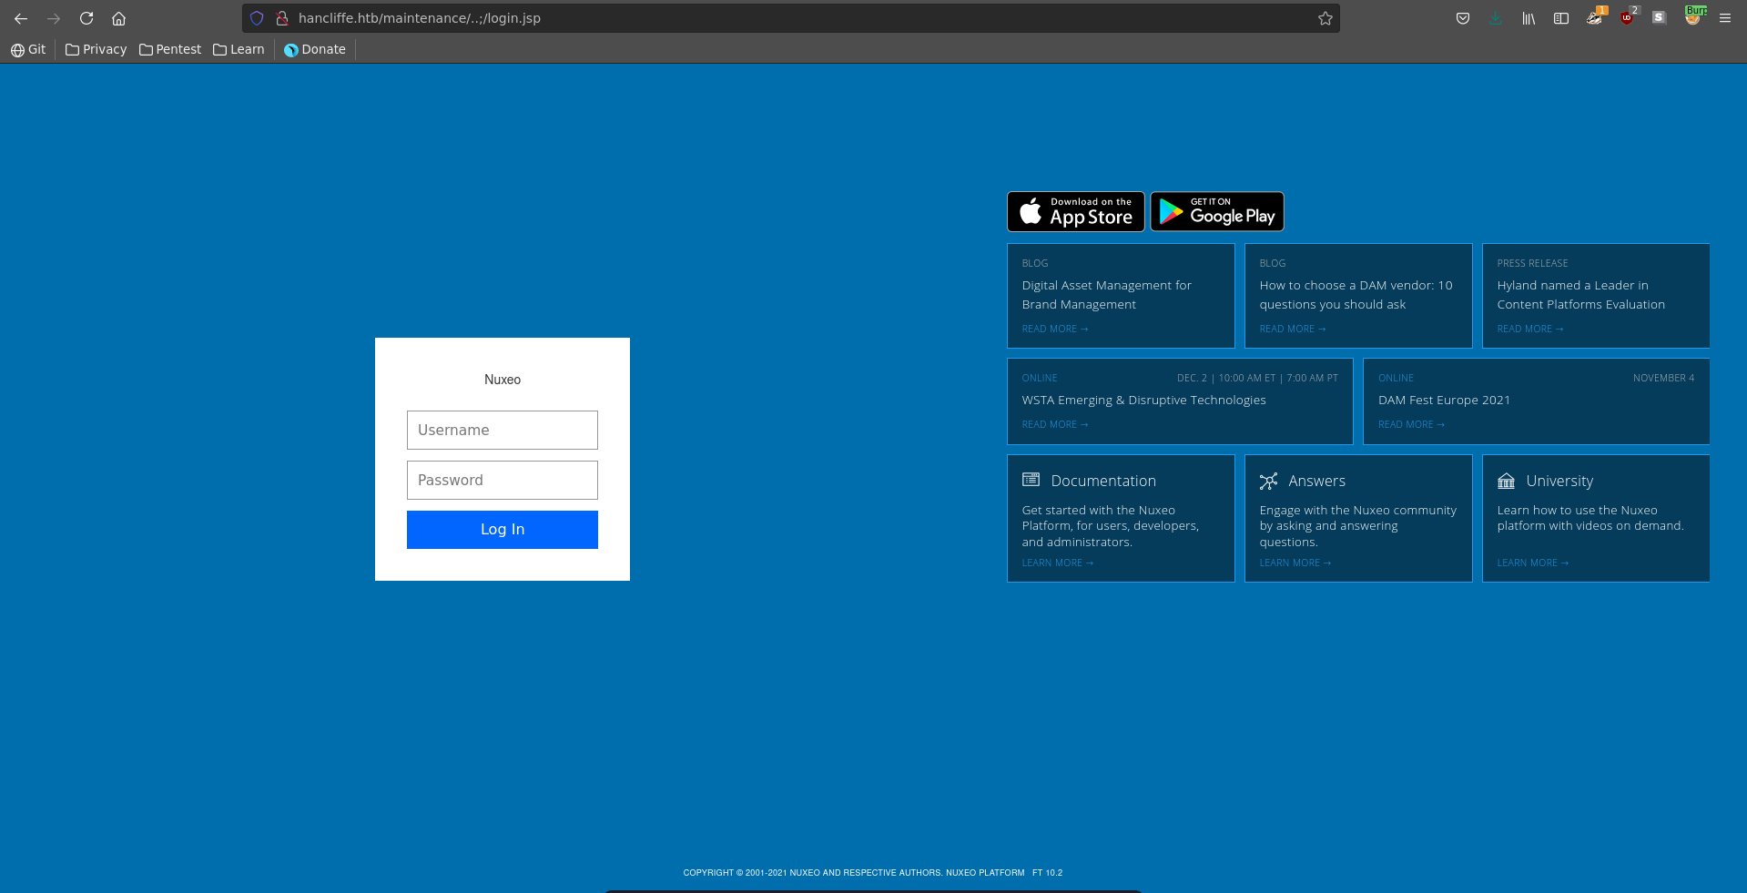The height and width of the screenshot is (893, 1747).
Task: Click the Save to Pocket icon
Action: 1463,18
